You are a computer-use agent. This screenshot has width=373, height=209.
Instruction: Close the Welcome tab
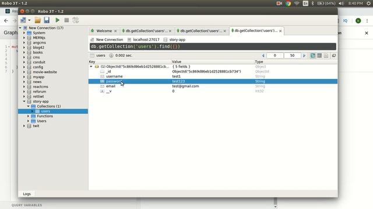tap(115, 31)
